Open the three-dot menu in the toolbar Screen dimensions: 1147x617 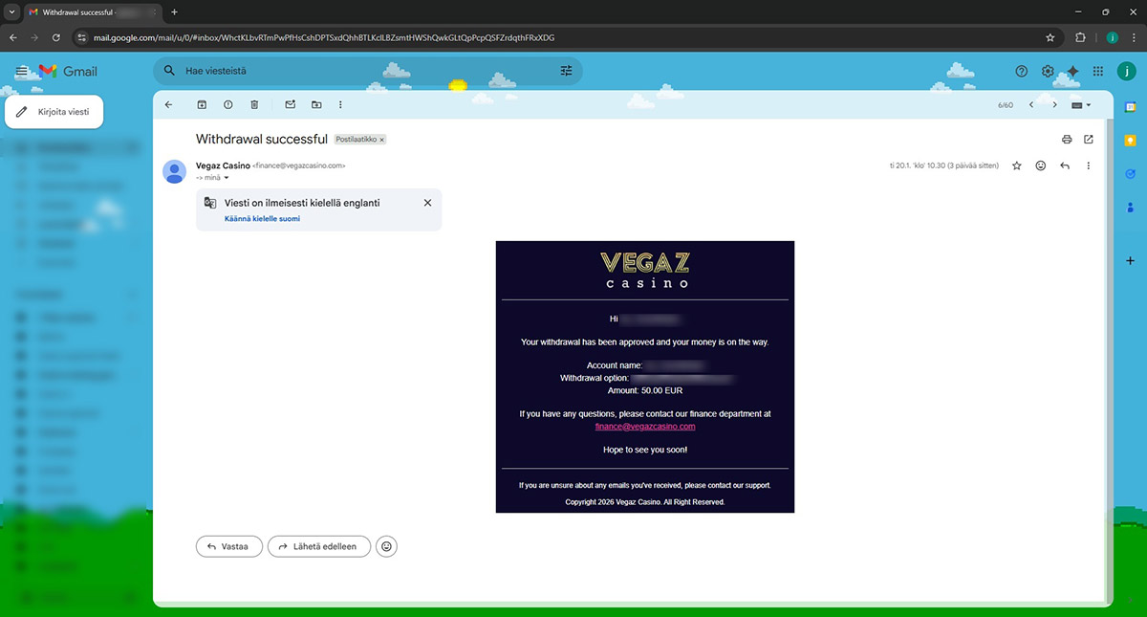point(340,104)
